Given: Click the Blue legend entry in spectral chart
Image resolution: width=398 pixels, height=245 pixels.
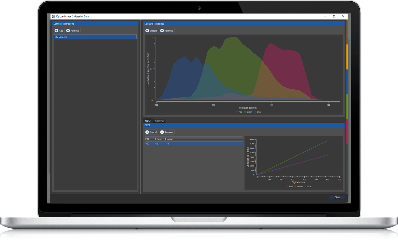Looking at the screenshot, I should [x=258, y=112].
